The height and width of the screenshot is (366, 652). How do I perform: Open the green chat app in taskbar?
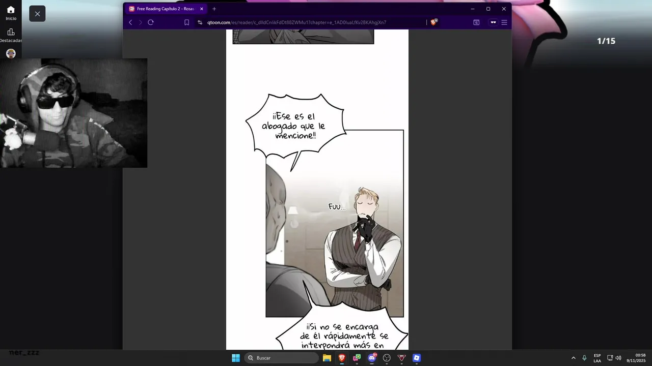[x=357, y=358]
